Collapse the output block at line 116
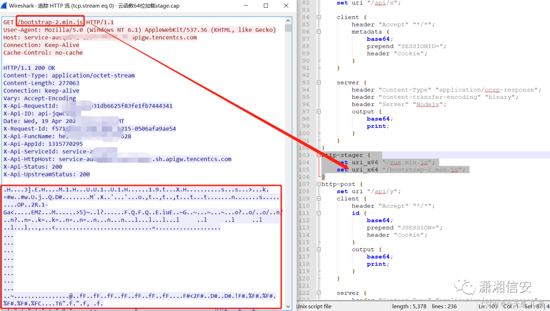The image size is (550, 311). 319,250
